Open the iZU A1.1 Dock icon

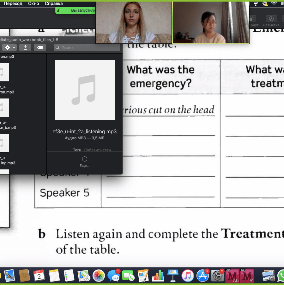click(232, 275)
